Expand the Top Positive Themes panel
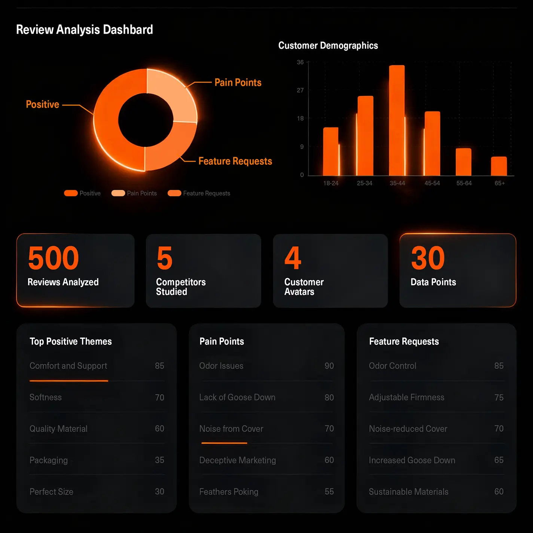The width and height of the screenshot is (533, 533). click(x=70, y=341)
